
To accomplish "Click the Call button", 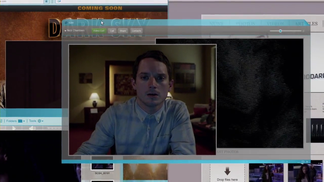I will 112,31.
